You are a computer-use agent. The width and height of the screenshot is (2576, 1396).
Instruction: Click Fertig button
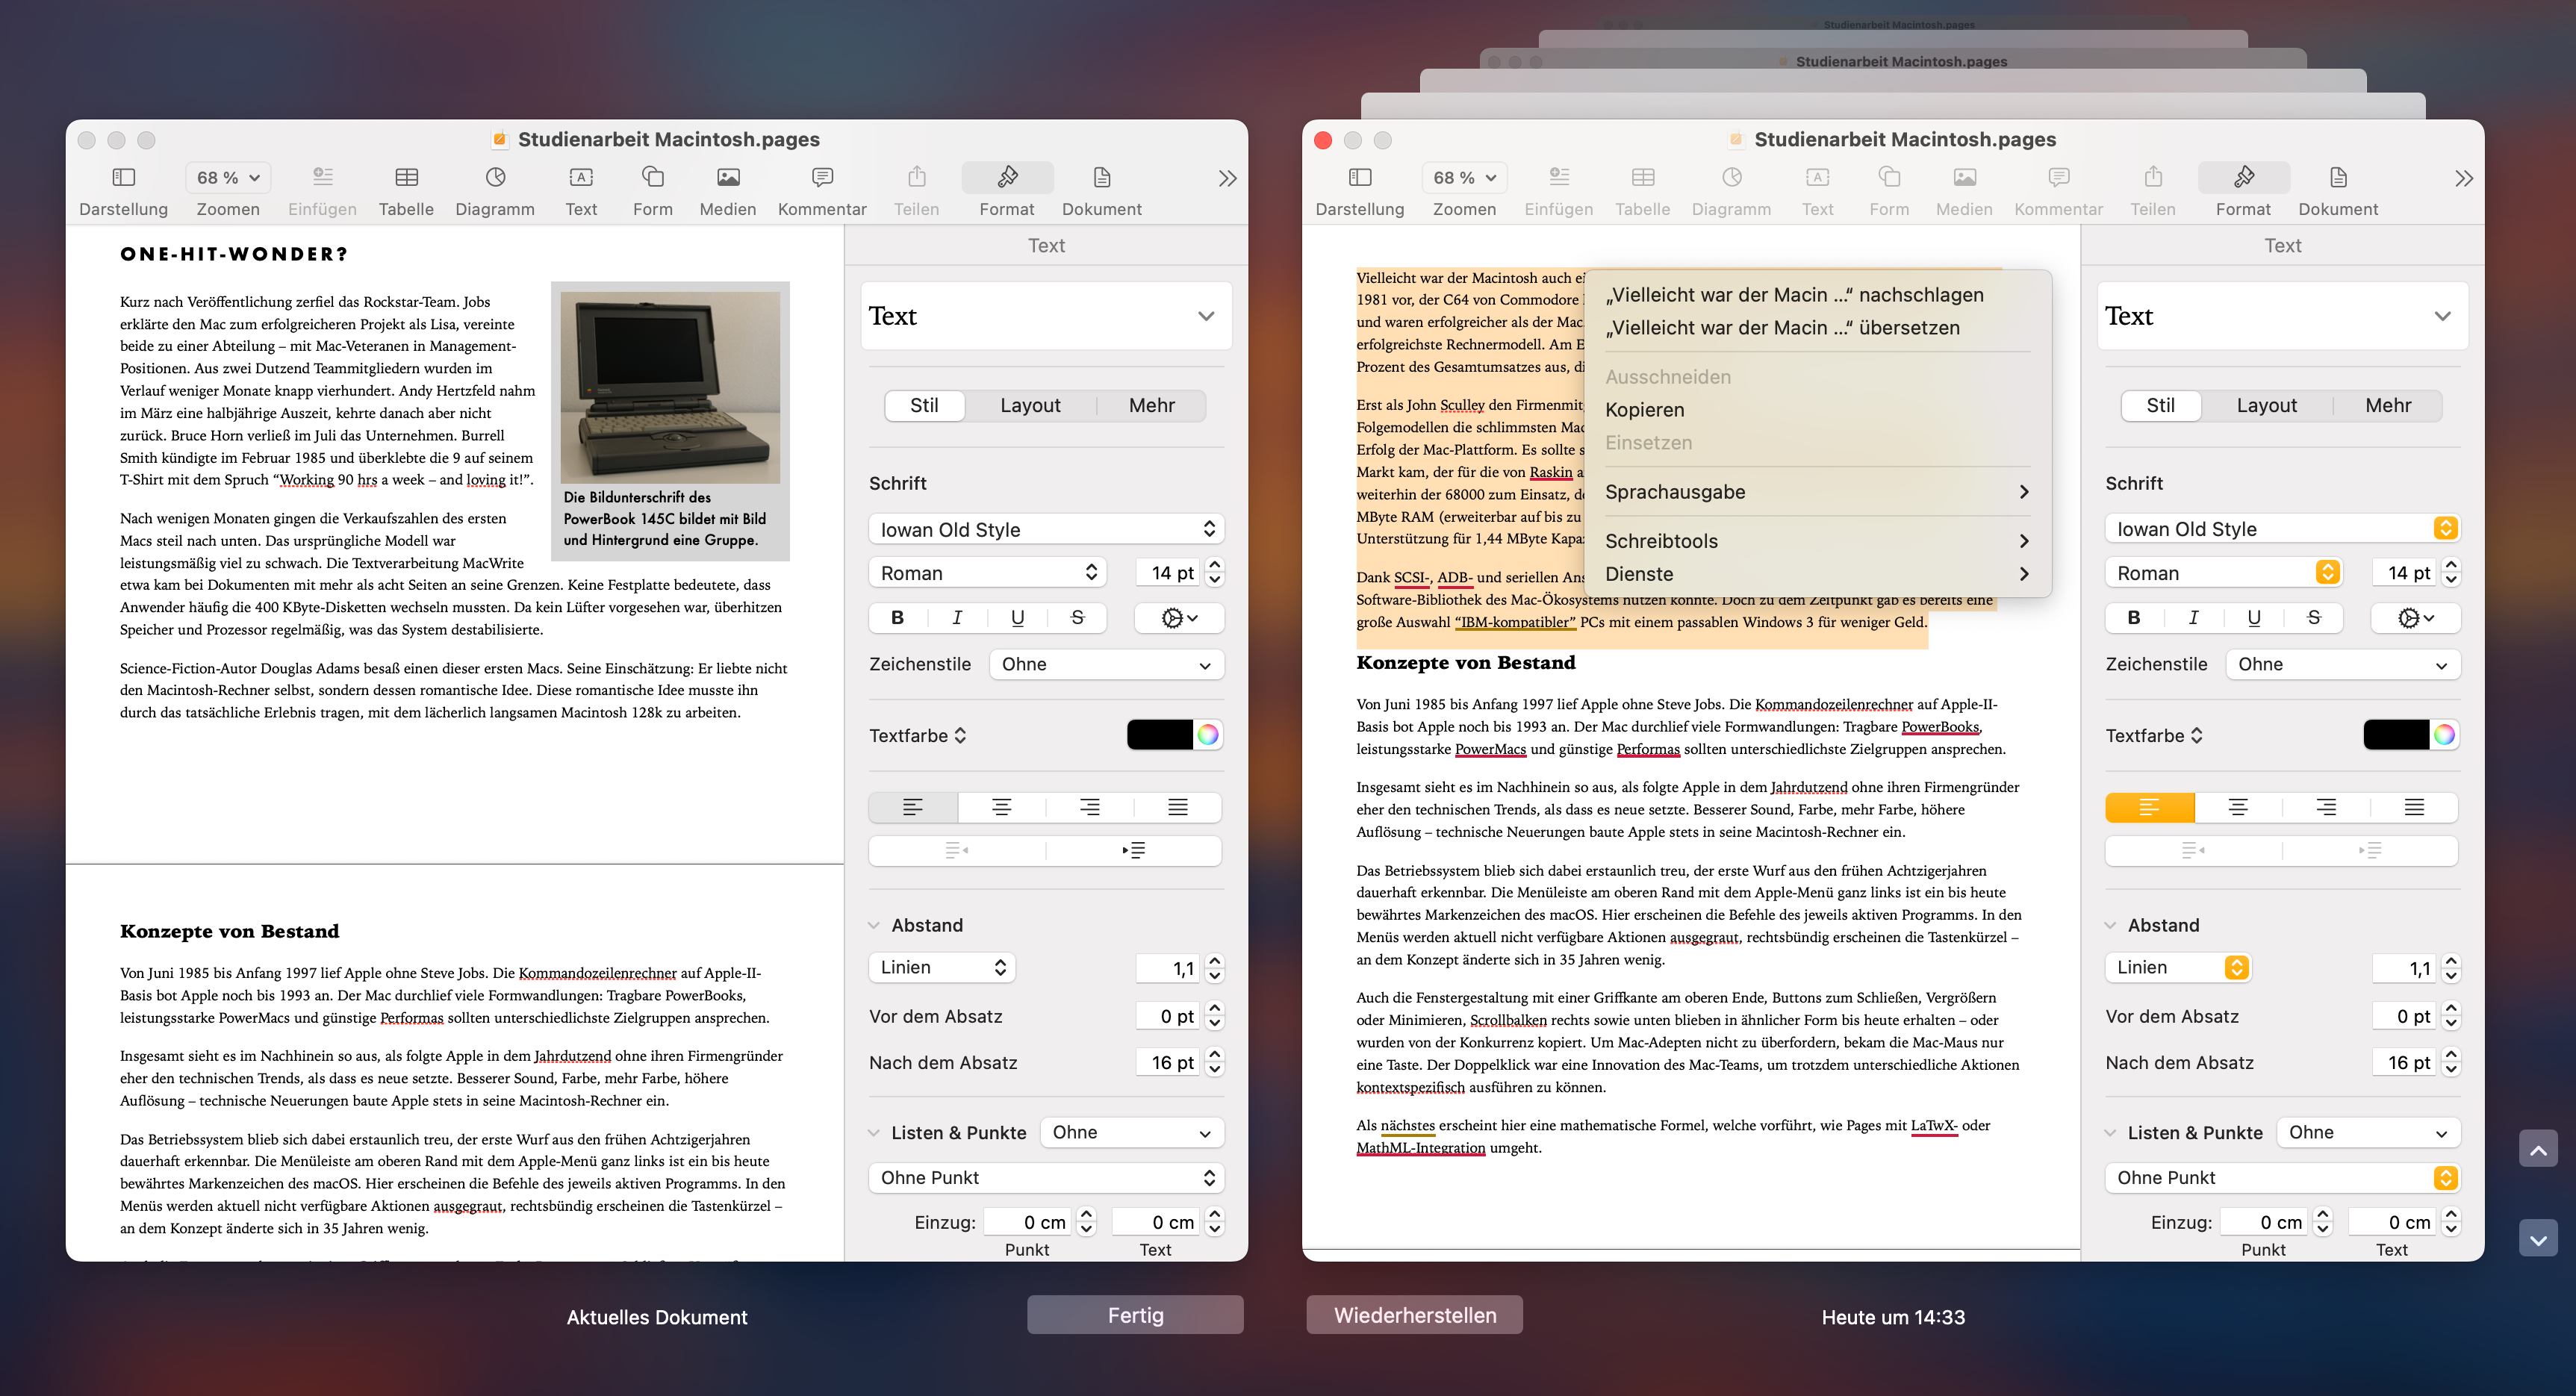1135,1315
